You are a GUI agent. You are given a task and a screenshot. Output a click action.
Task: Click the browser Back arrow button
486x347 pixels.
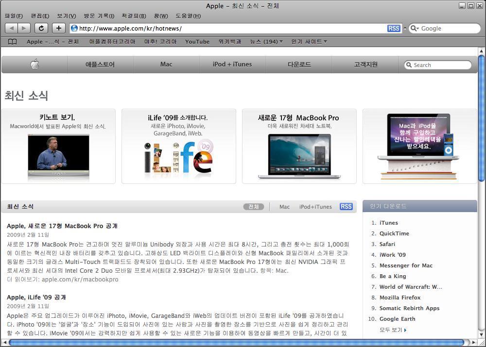click(x=12, y=28)
